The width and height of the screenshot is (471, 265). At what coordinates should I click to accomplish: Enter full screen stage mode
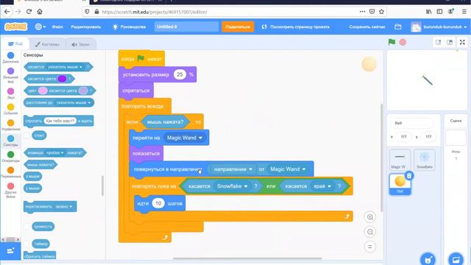coord(462,43)
